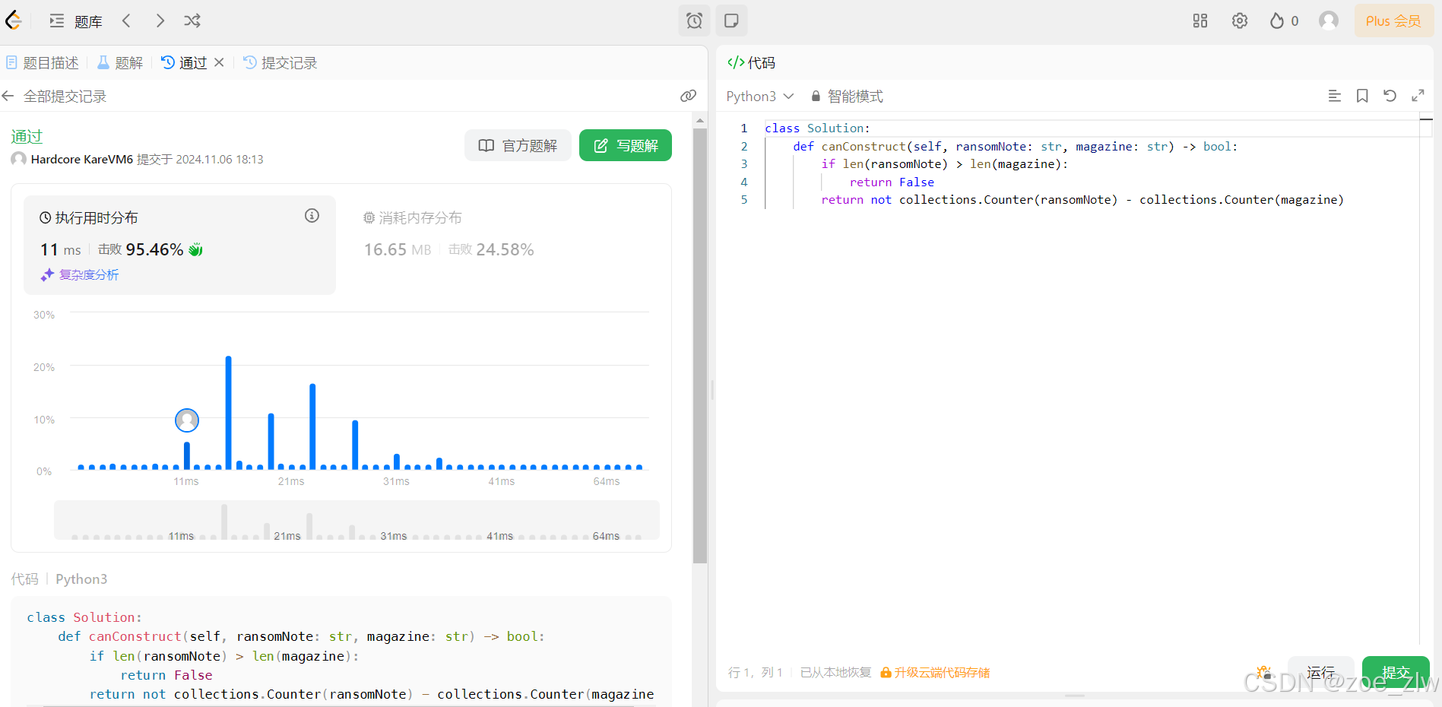The image size is (1442, 707).
Task: Open 官方题解 button
Action: click(x=518, y=145)
